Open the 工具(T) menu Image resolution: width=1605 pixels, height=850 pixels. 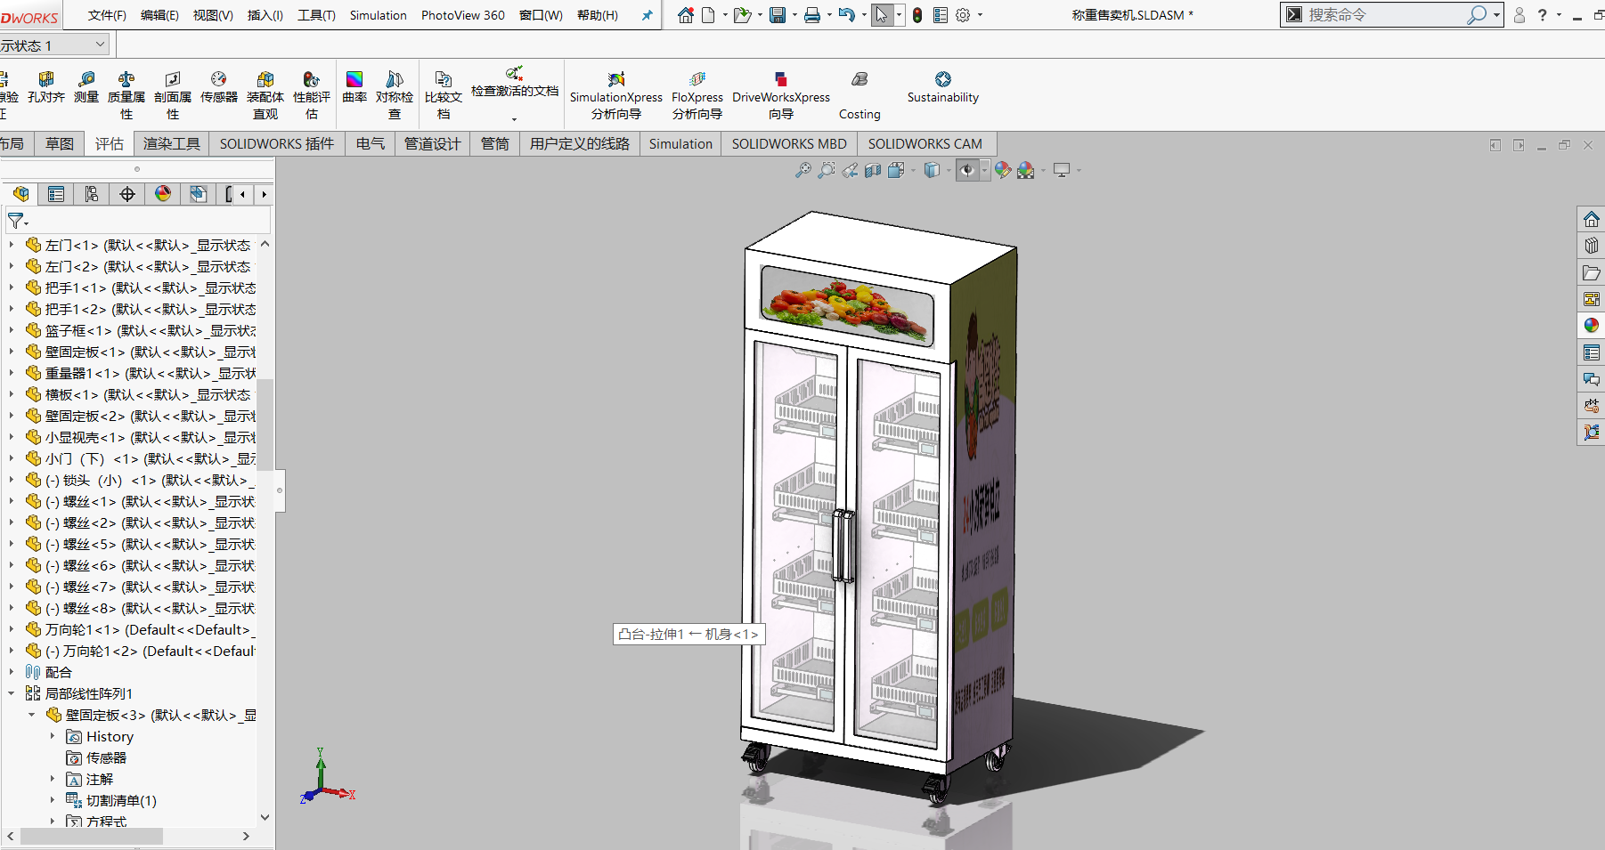316,15
